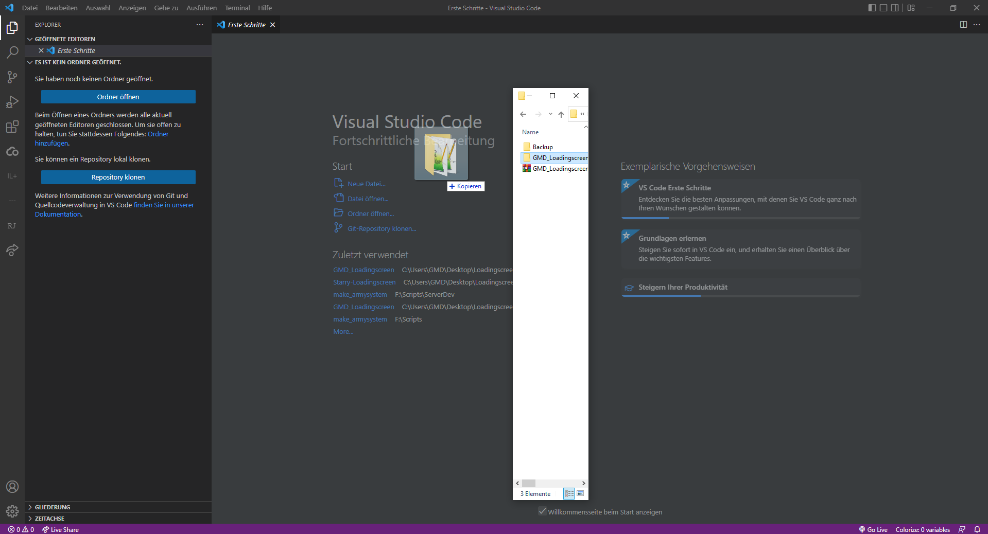This screenshot has width=988, height=534.
Task: Go up one level in file explorer window
Action: [561, 114]
